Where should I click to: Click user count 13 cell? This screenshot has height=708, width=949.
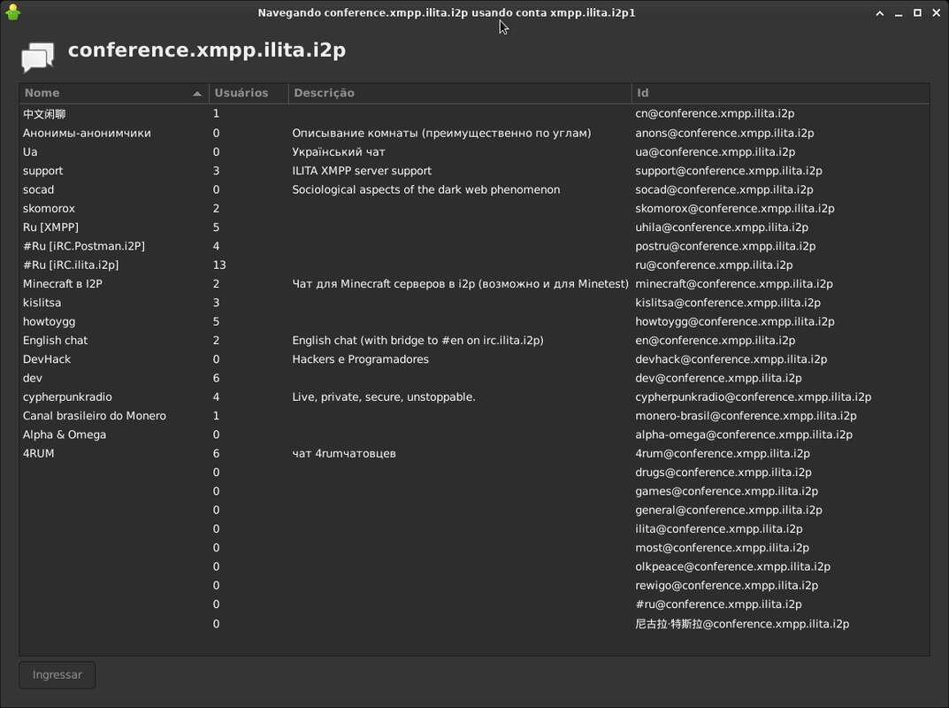coord(219,265)
